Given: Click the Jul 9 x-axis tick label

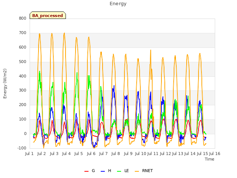Looking at the screenshot, I should 128,154.
